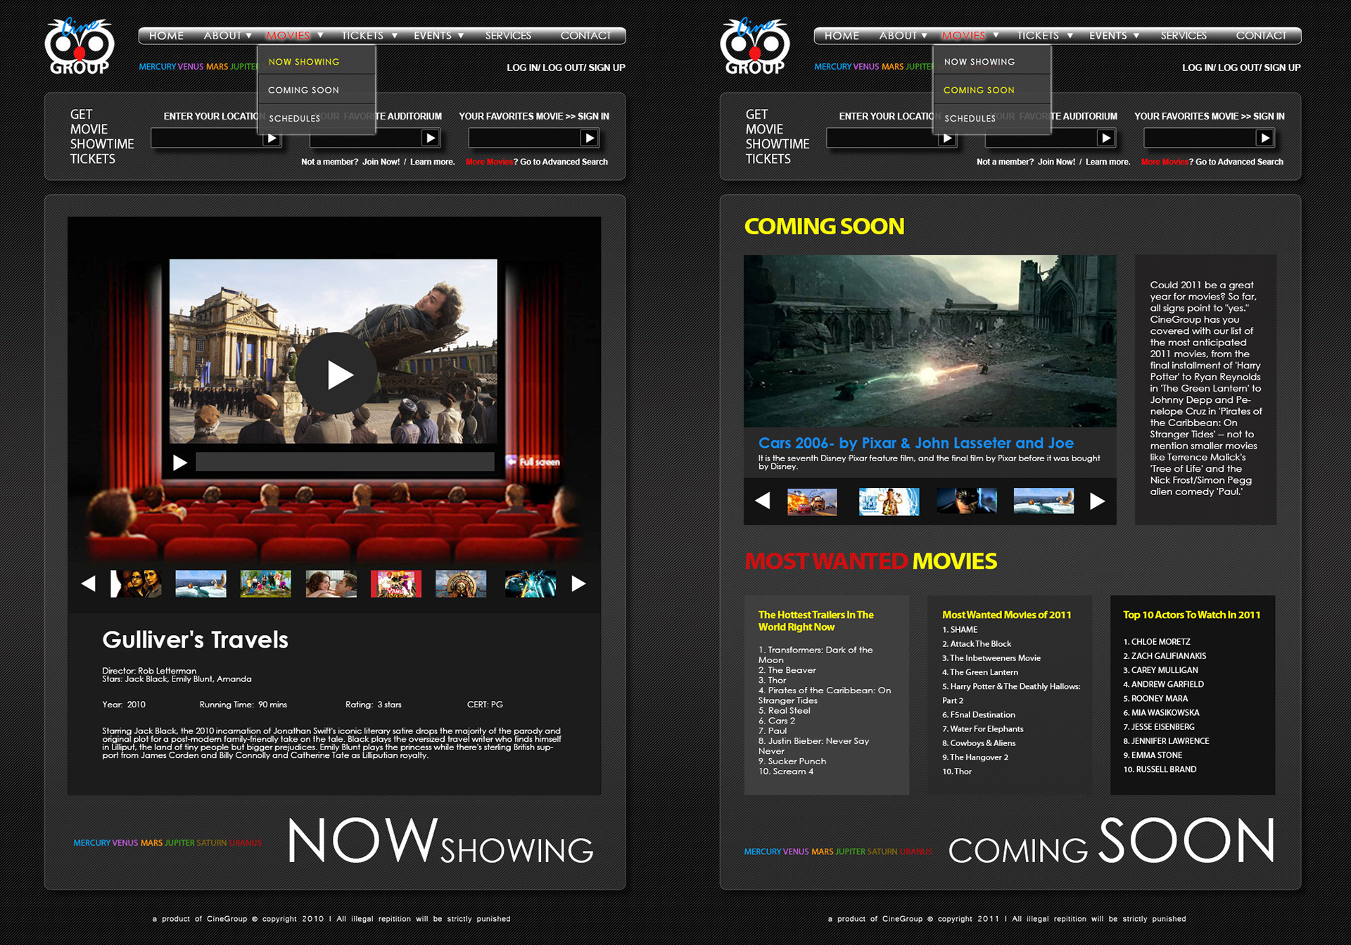
Task: Submit location arrow button on right page
Action: [x=947, y=139]
